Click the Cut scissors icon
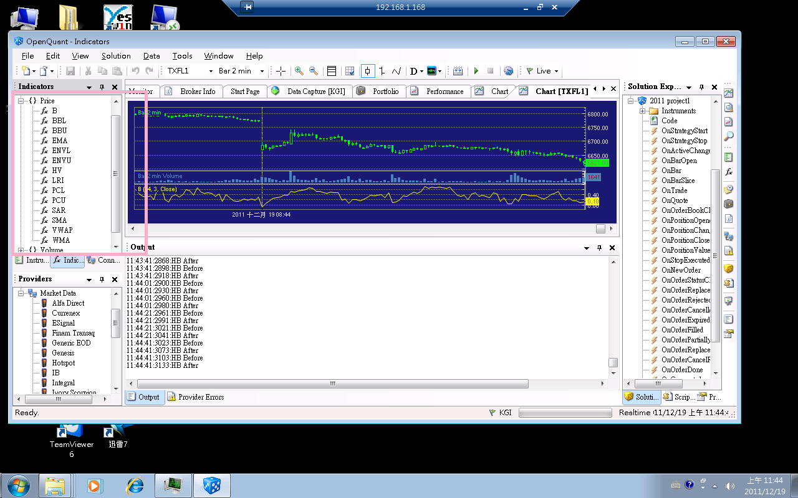The height and width of the screenshot is (498, 798). click(x=88, y=71)
